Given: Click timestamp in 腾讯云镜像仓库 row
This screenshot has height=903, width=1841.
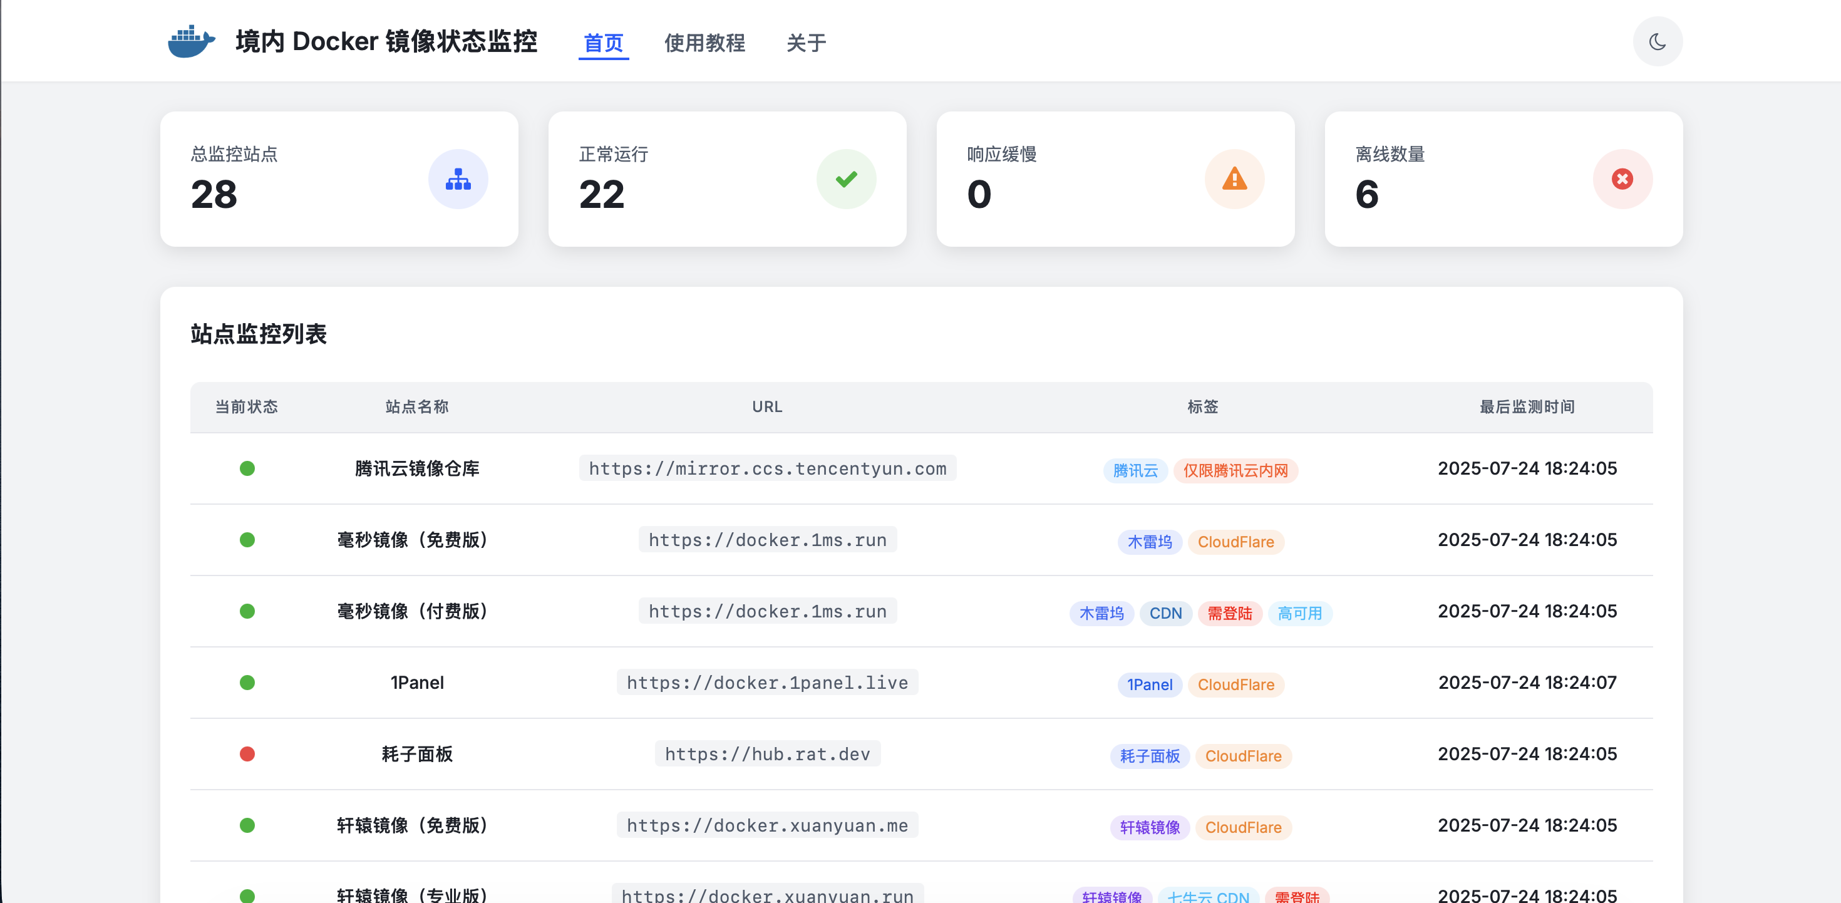Looking at the screenshot, I should 1527,468.
